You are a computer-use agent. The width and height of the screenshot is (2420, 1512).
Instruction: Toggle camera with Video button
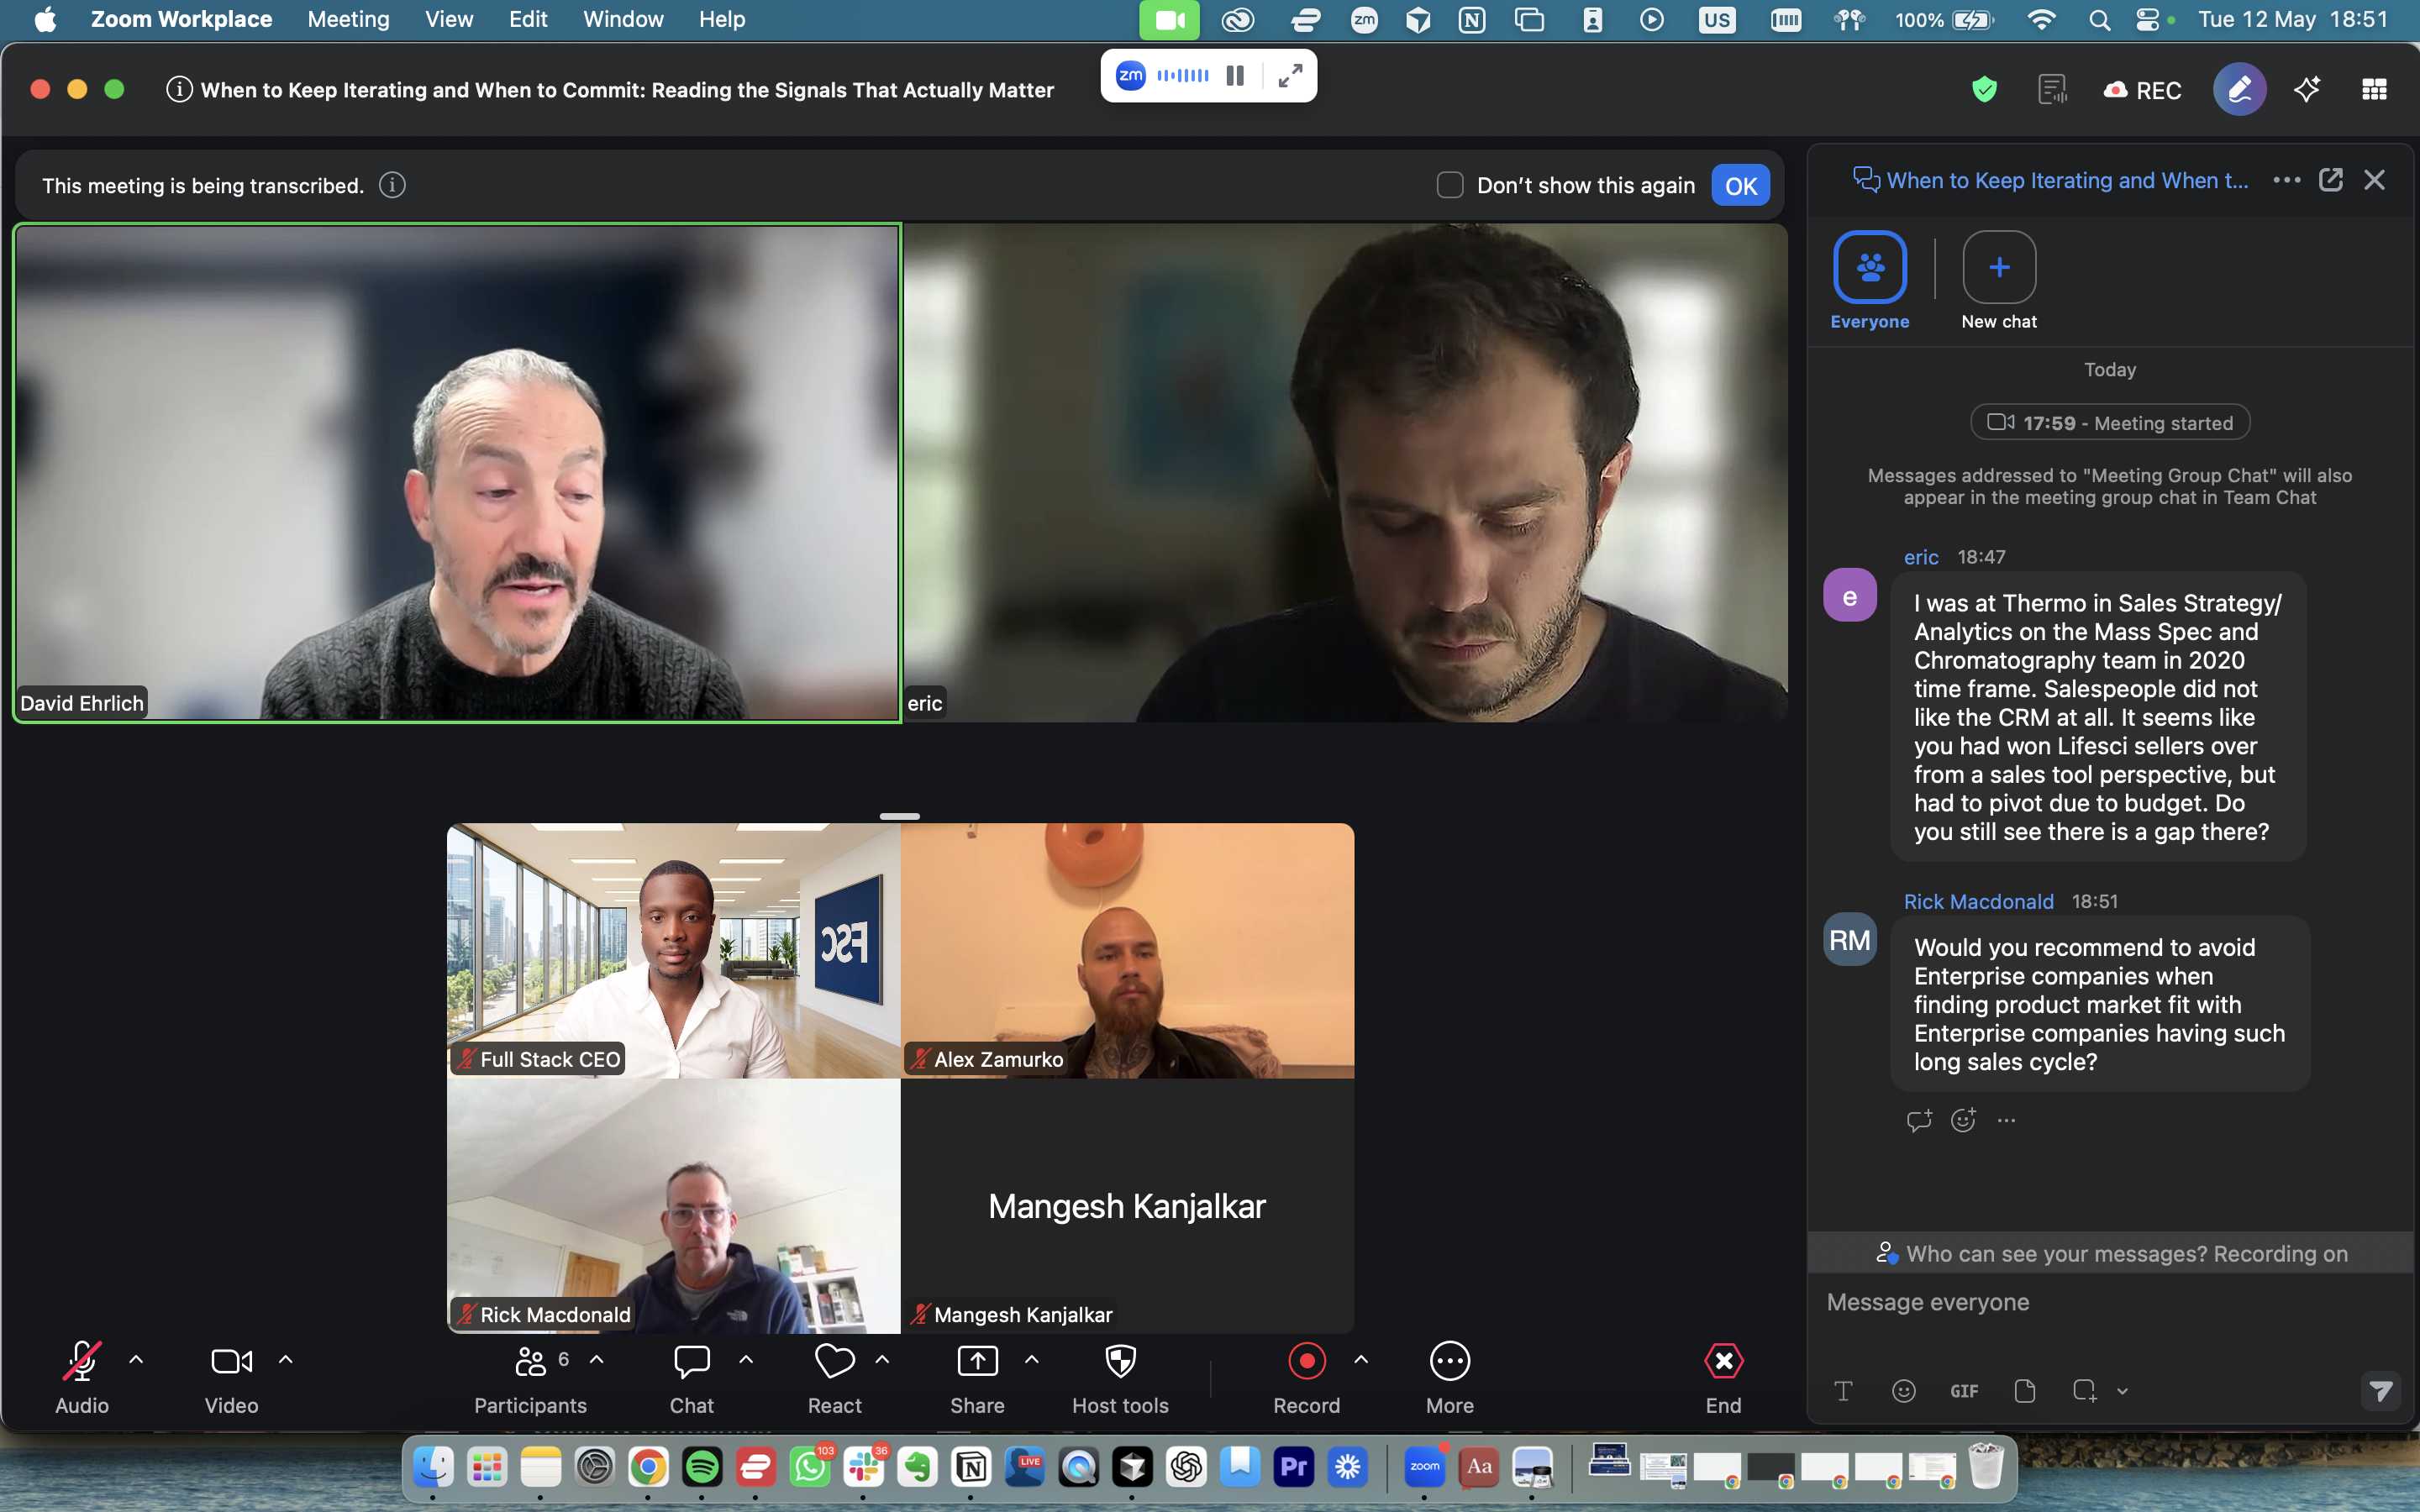(231, 1378)
